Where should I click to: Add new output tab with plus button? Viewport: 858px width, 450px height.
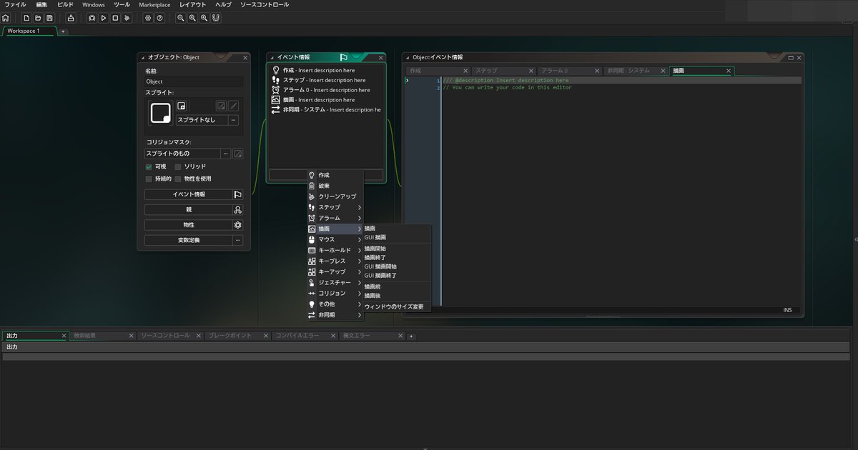[x=411, y=336]
